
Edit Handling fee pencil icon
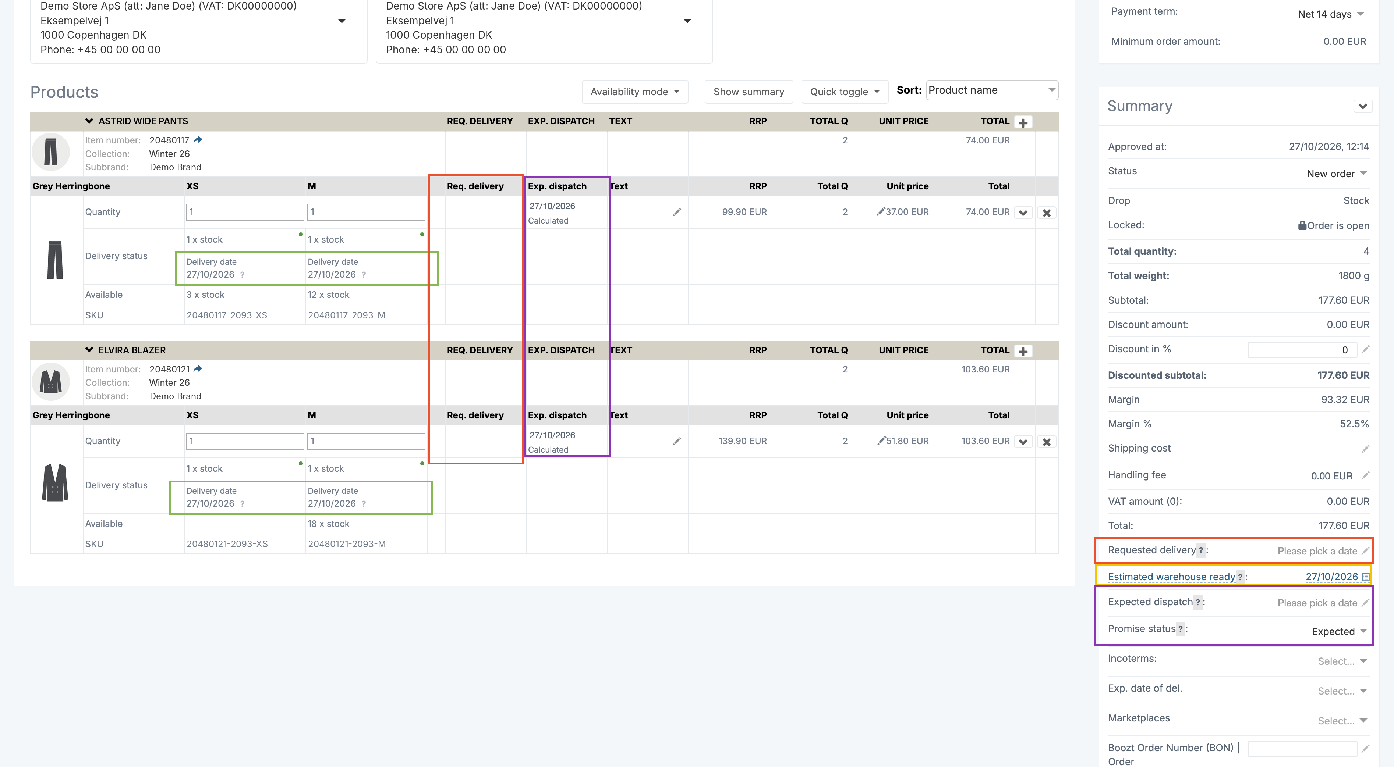point(1365,476)
